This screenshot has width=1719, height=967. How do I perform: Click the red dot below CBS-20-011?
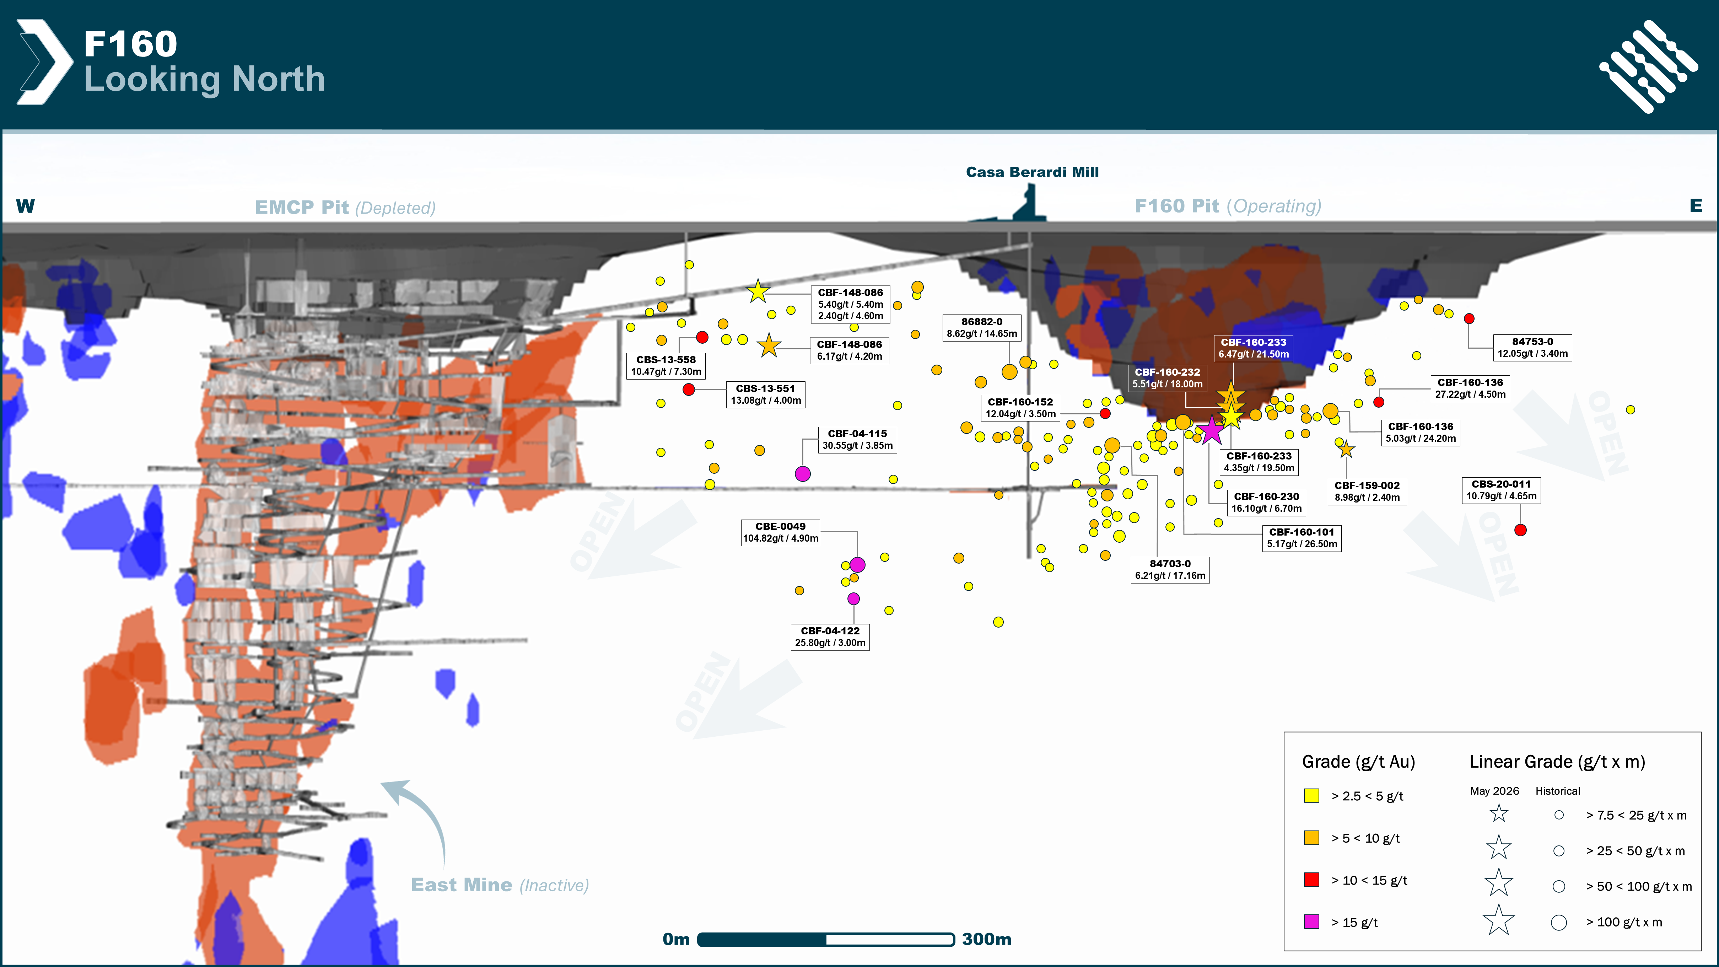coord(1521,530)
